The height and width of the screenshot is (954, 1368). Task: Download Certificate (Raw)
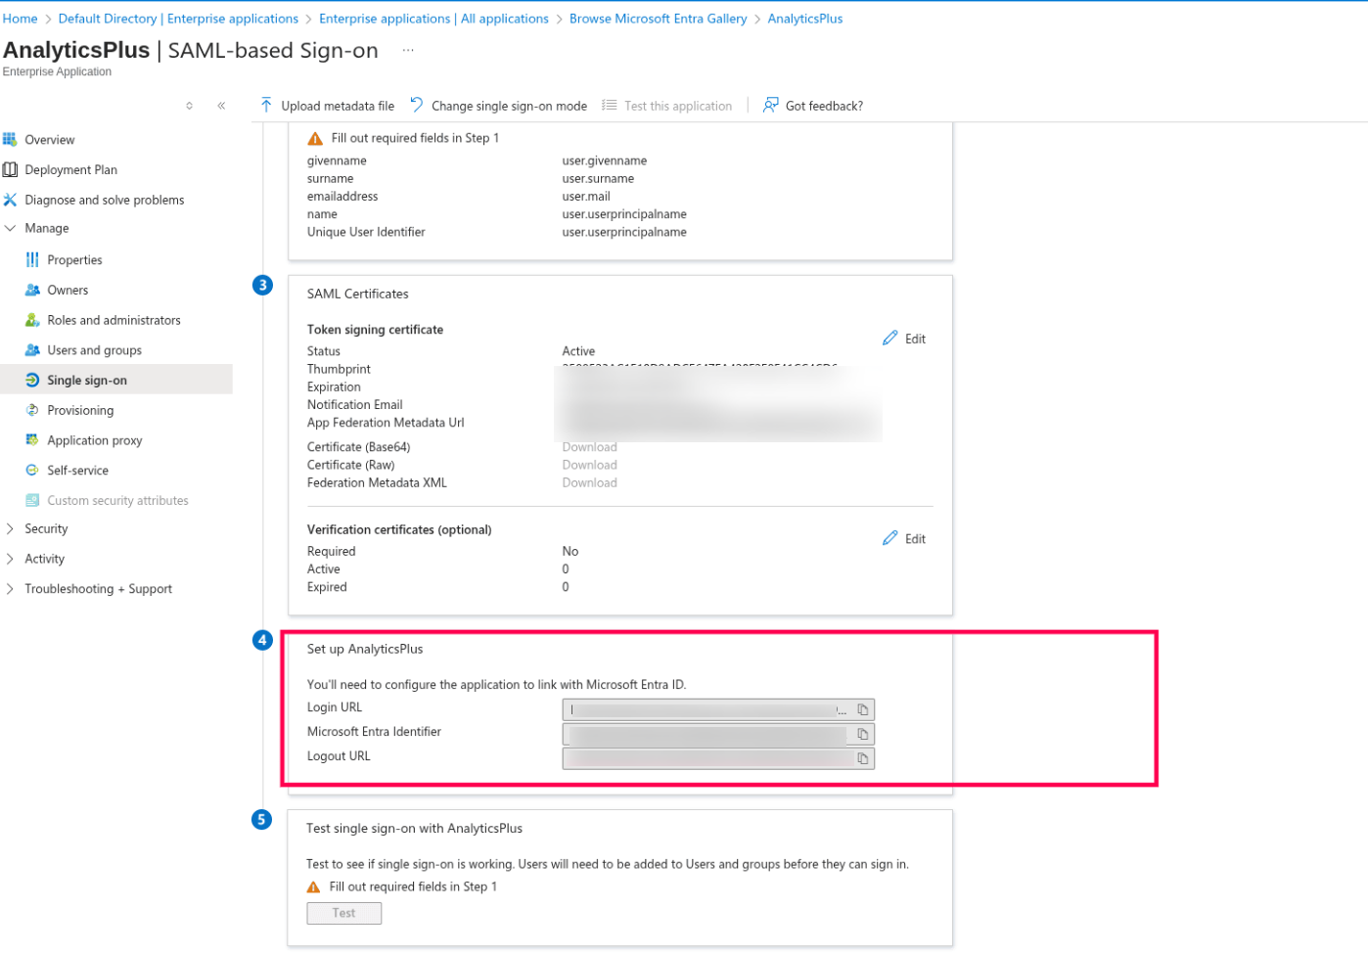tap(589, 465)
